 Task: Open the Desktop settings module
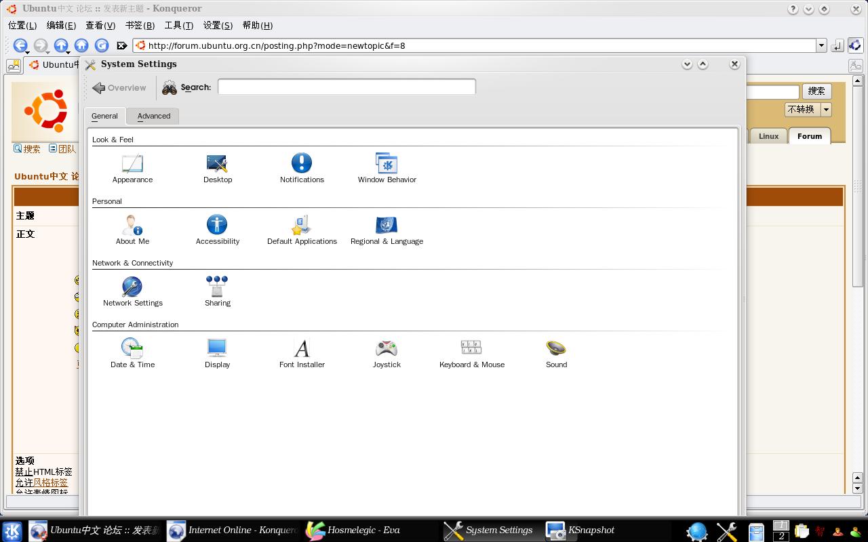coord(218,169)
